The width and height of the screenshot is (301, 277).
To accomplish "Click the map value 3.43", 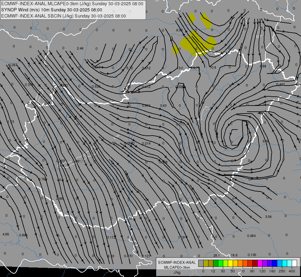I will [163, 106].
